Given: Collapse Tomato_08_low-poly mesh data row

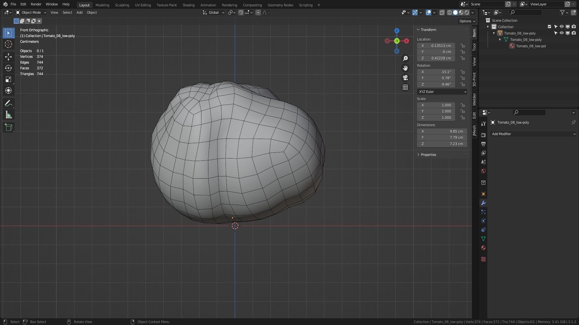Looking at the screenshot, I should tap(500, 40).
